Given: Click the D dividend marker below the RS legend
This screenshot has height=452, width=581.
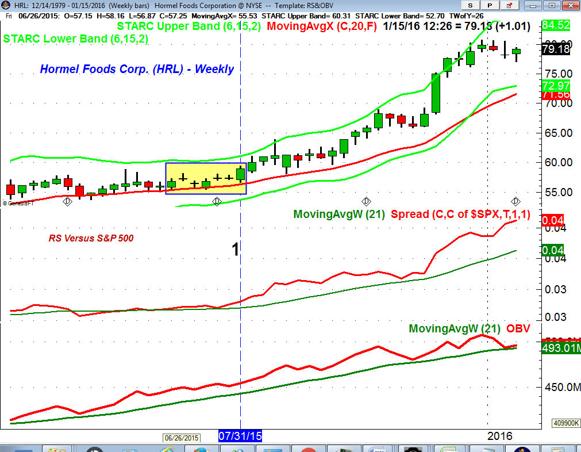Looking at the screenshot, I should pyautogui.click(x=366, y=201).
